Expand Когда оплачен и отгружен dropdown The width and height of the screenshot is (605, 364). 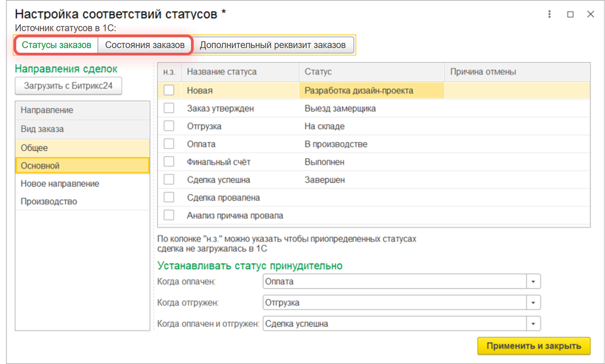(x=533, y=324)
